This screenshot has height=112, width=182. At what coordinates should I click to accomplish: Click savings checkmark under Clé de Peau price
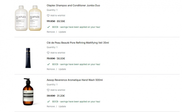pos(48,64)
